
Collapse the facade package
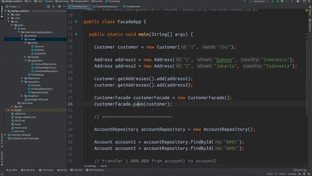(x=22, y=39)
